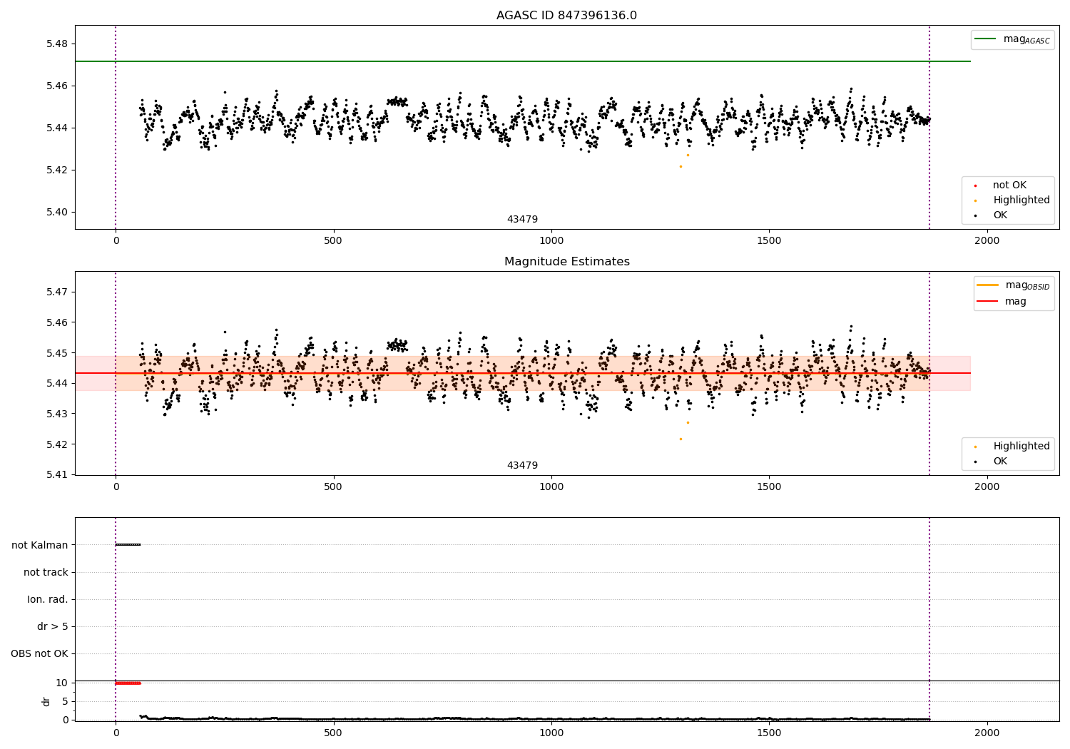Screen dimensions: 1070x749
Task: Click the orange line sample in mag OBSID legend
Action: (x=987, y=285)
